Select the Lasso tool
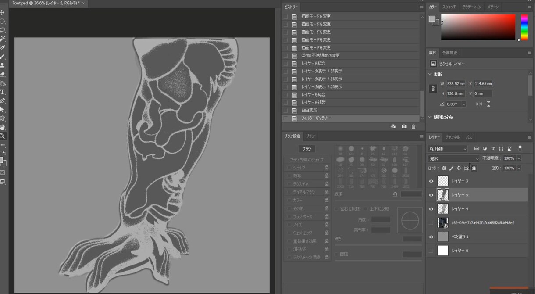Screen dimensions: 535x294 click(x=3, y=30)
